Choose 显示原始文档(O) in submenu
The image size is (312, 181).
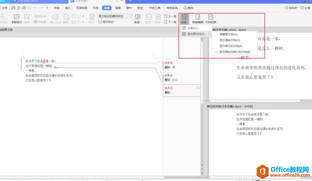[x=235, y=40]
